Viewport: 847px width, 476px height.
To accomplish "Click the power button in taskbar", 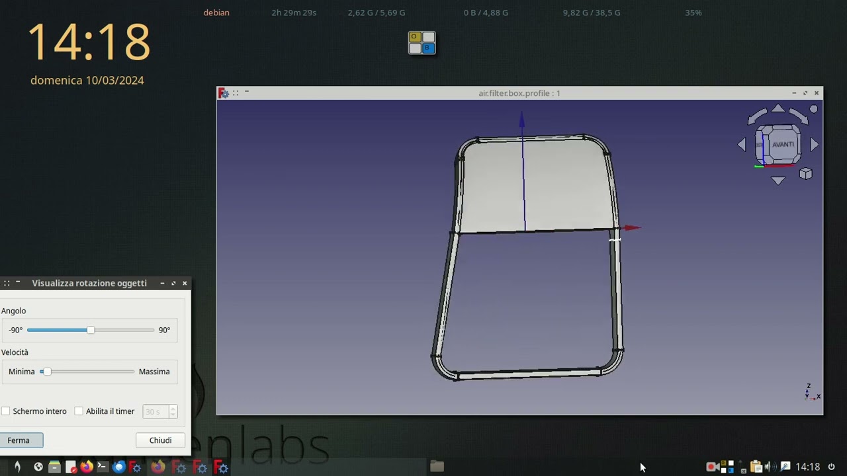I will (x=831, y=467).
